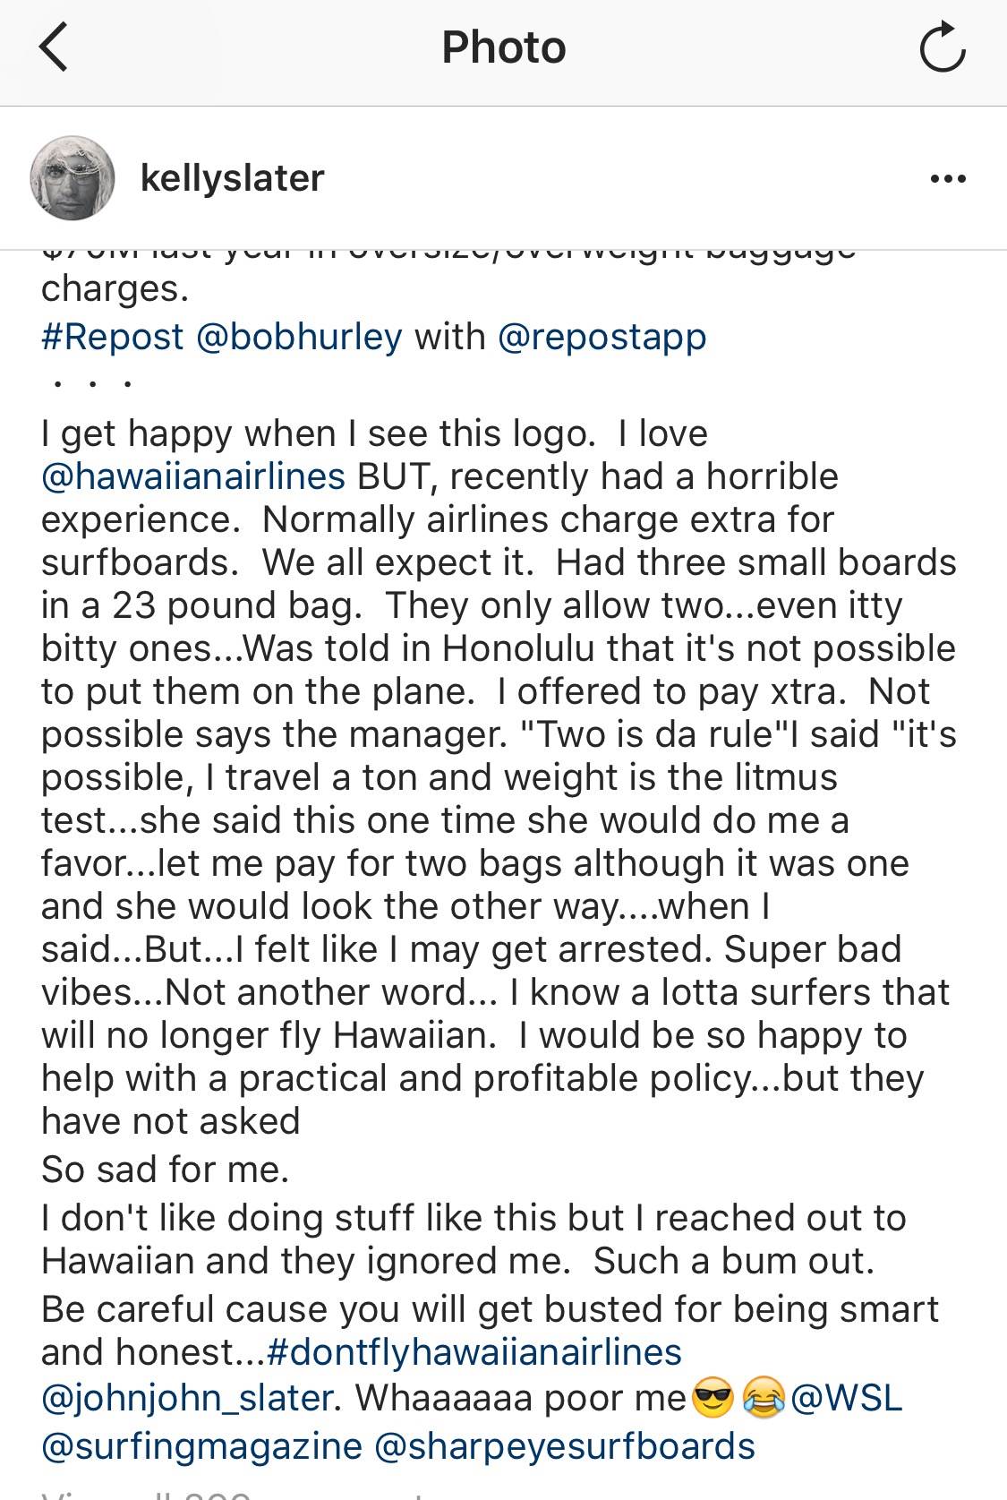Tap the @hawaiianairlines mention
This screenshot has width=1007, height=1500.
tap(193, 476)
